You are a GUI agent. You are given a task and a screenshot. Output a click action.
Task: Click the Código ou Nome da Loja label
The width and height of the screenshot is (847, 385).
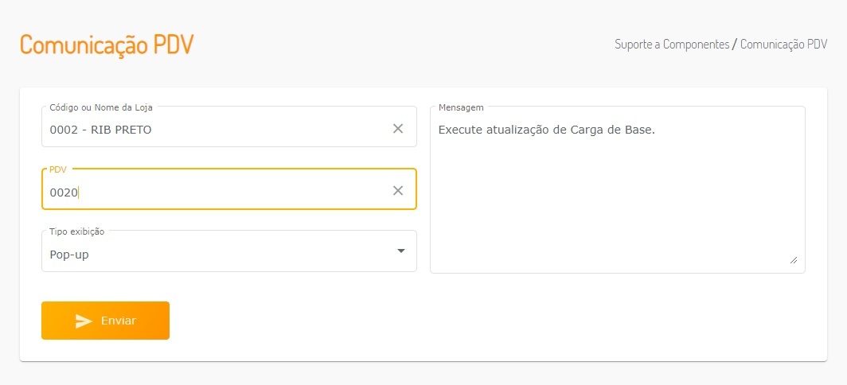(x=101, y=107)
